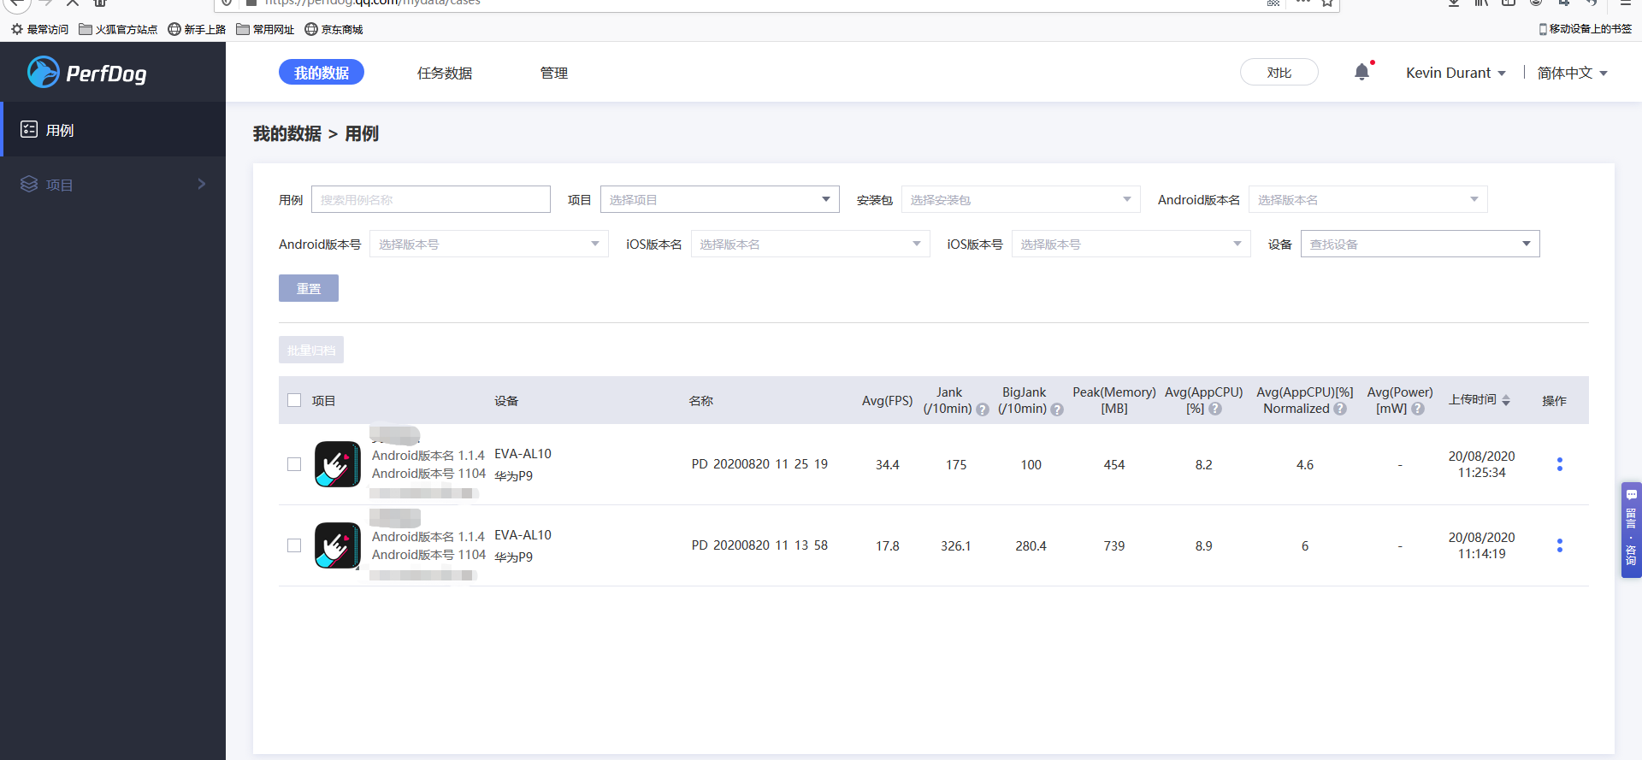This screenshot has height=760, width=1642.
Task: Open the Android版本号 dropdown
Action: click(x=489, y=244)
